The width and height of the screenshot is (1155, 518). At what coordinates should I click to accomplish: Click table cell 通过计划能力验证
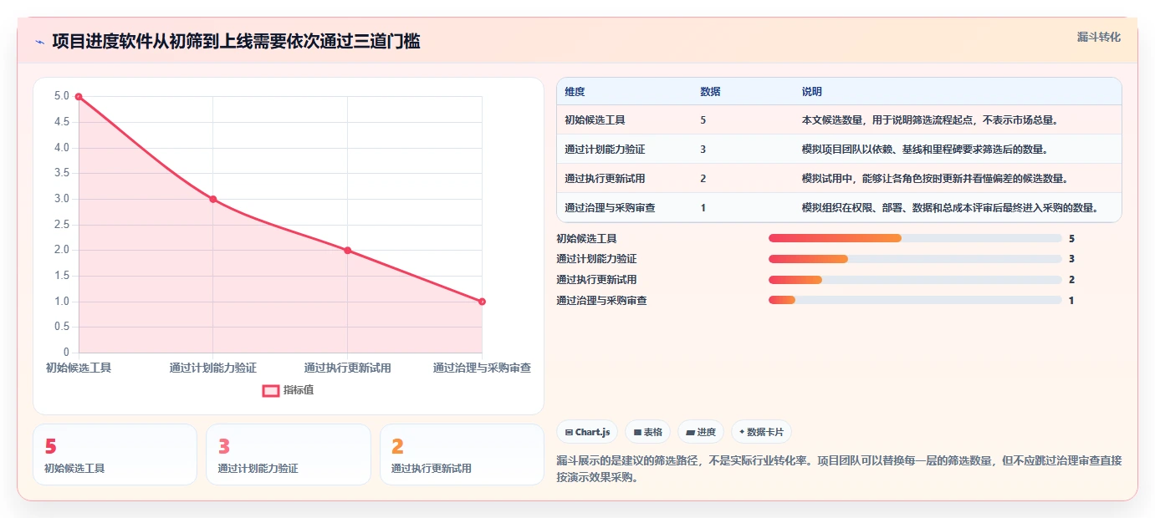[605, 150]
